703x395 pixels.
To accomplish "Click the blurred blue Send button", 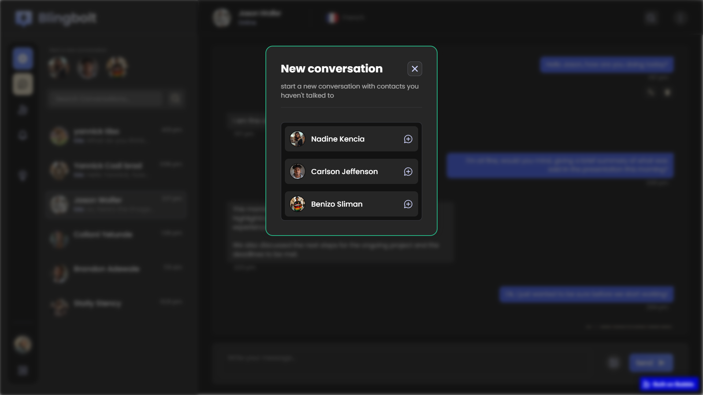I will click(651, 362).
